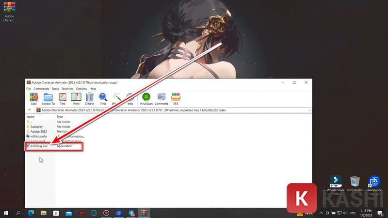Run the Test archive tool
This screenshot has height=218, width=388.
pyautogui.click(x=63, y=99)
